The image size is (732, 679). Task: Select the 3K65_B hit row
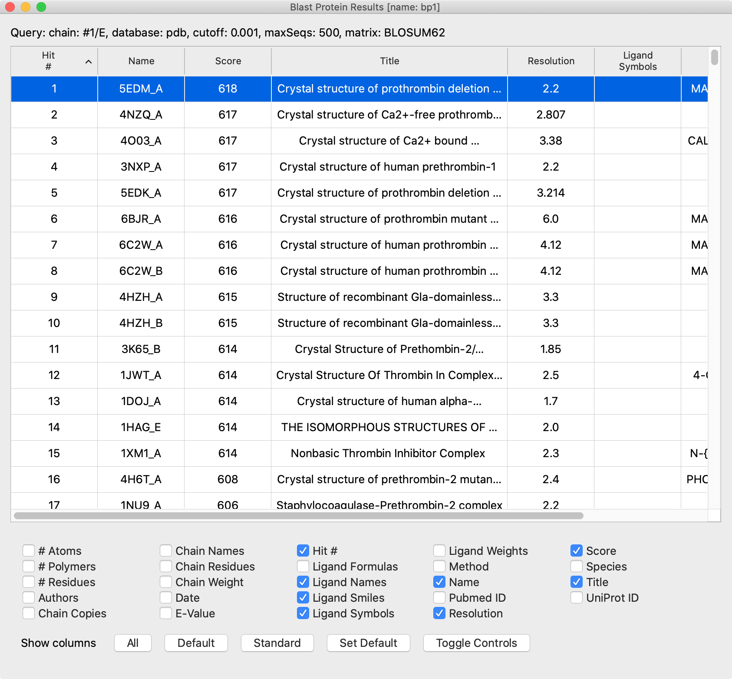click(x=141, y=349)
